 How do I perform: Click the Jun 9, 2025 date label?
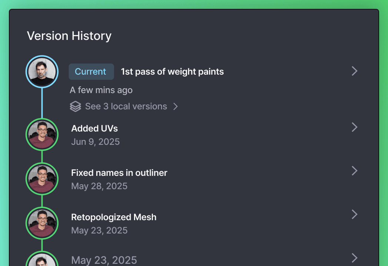tap(96, 141)
